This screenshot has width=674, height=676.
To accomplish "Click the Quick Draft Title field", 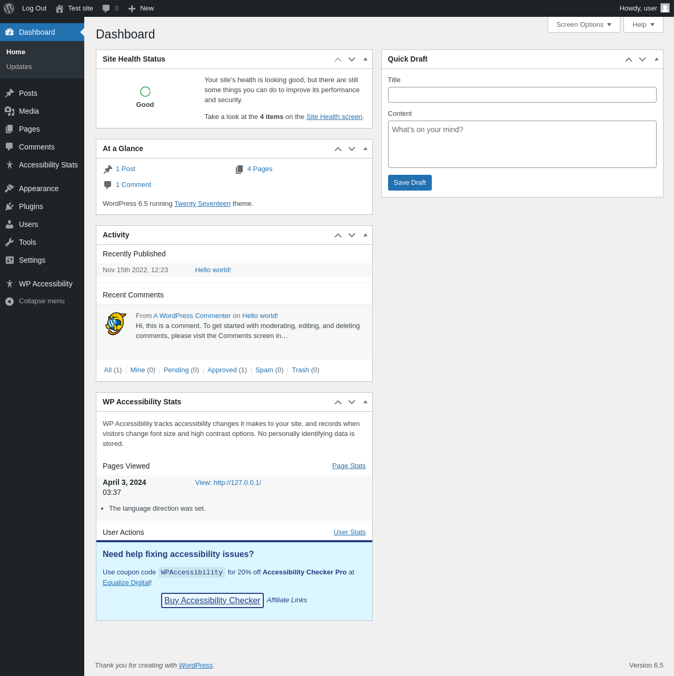I will coord(522,95).
